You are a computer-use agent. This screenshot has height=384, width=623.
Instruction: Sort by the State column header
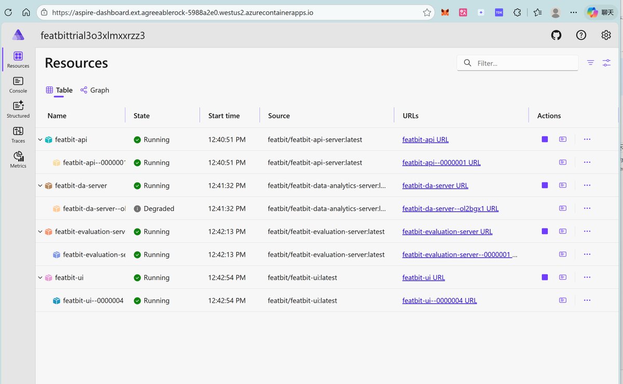142,116
